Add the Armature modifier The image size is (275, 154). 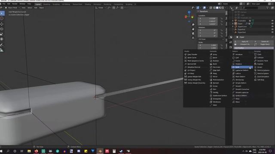pos(239,54)
